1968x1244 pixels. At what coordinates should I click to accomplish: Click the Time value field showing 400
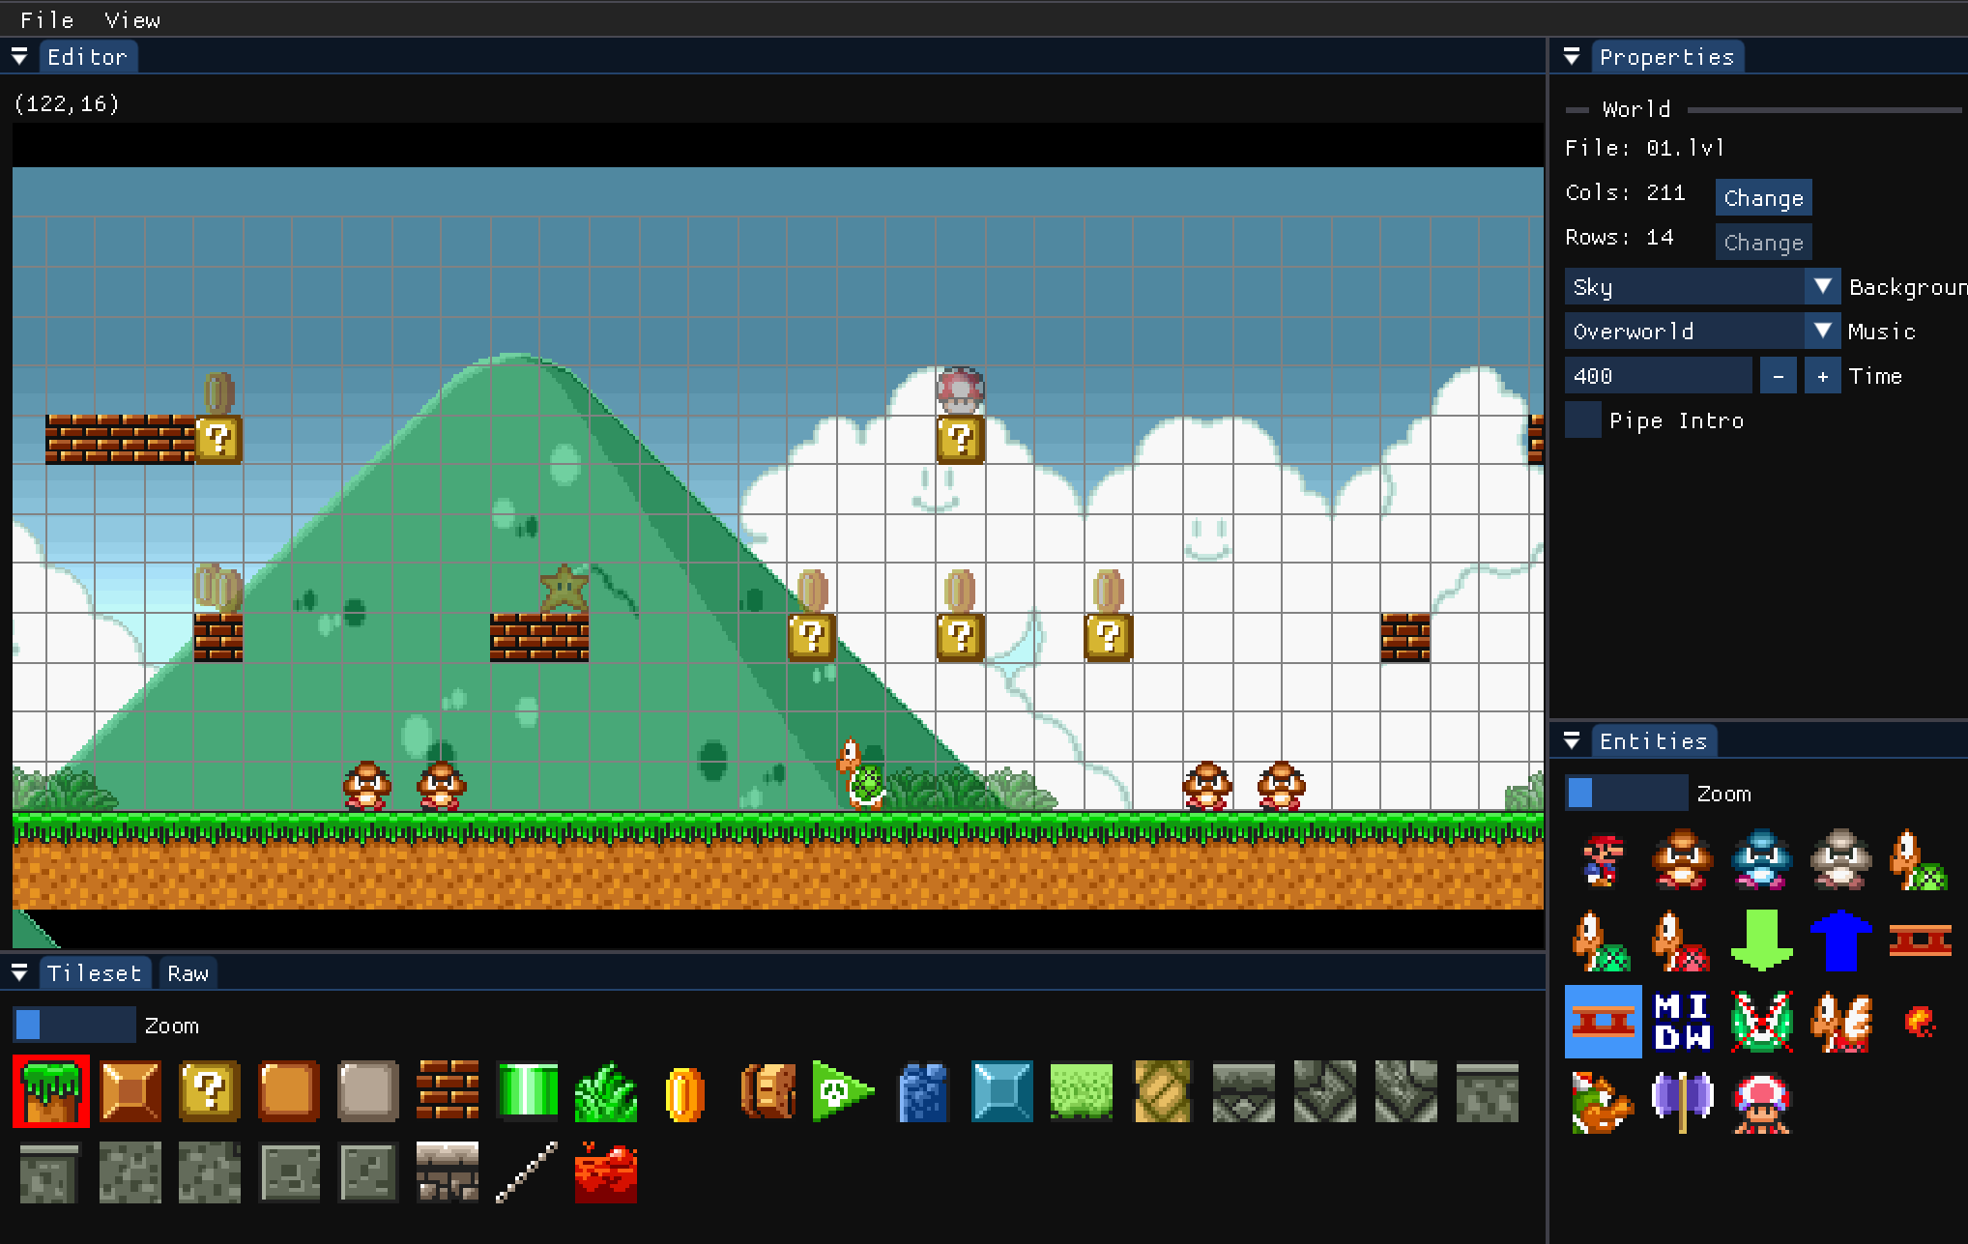click(1659, 376)
